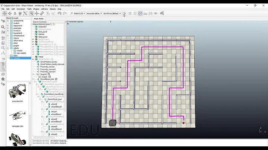This screenshot has width=268, height=150.
Task: Expand the infrastructure folder
Action: pos(8,36)
